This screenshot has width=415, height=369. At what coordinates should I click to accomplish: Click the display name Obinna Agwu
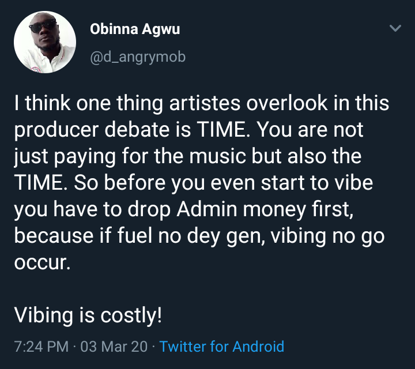coord(135,29)
